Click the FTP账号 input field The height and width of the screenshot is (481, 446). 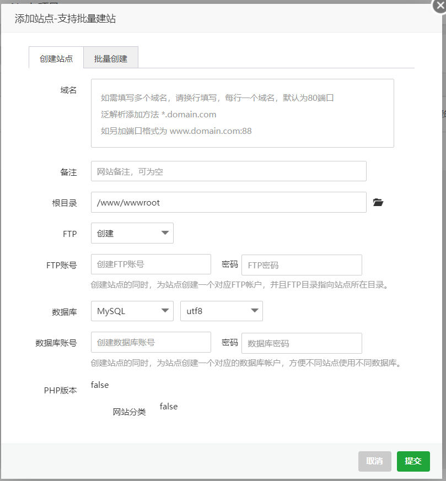click(x=151, y=264)
